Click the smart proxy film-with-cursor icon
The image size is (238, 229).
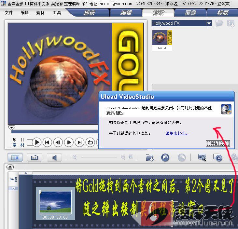pyautogui.click(x=202, y=157)
